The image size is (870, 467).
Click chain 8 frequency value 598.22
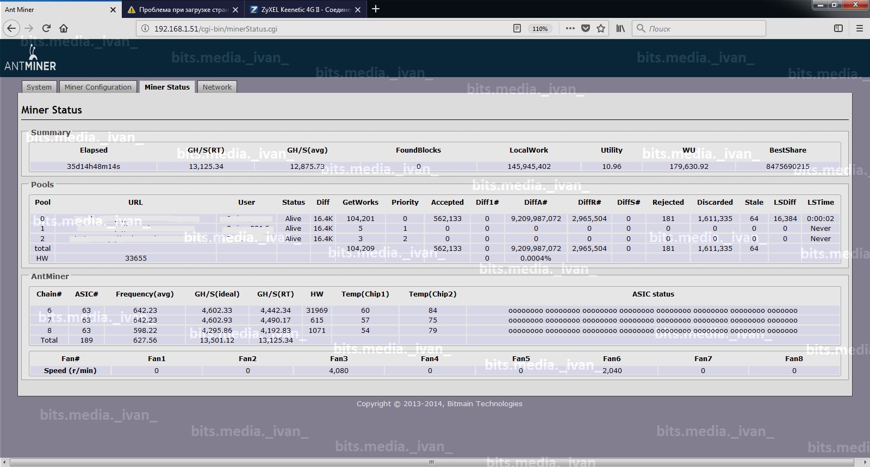[145, 330]
